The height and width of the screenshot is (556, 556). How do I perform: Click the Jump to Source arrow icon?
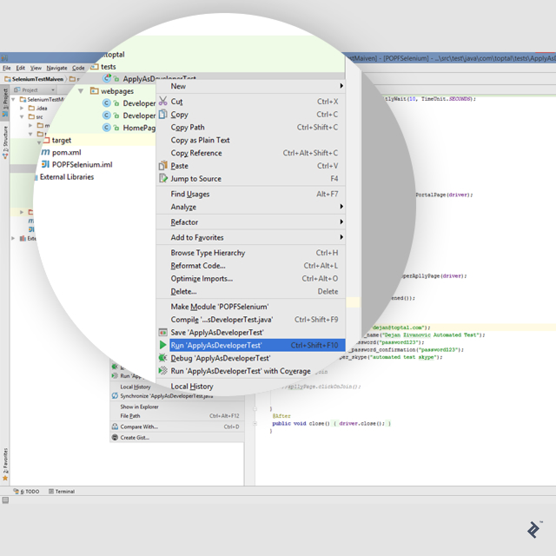tap(163, 179)
